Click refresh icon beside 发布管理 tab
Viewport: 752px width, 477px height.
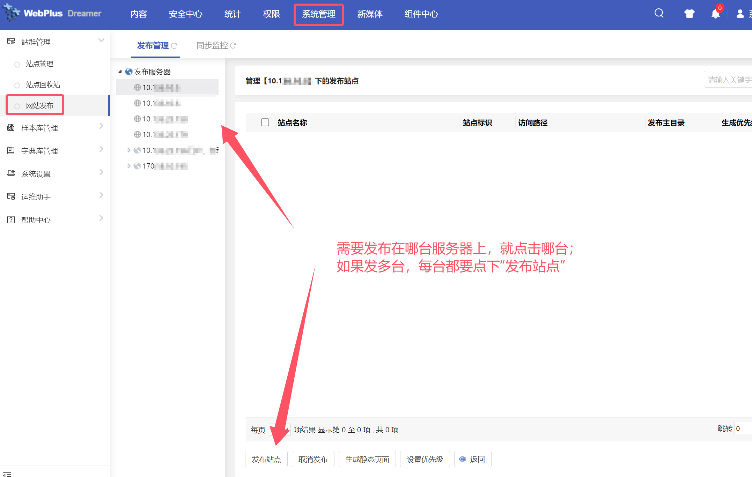174,46
